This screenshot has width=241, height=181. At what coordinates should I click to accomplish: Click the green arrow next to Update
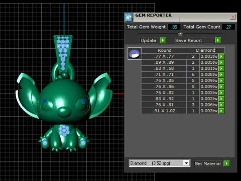(x=163, y=40)
